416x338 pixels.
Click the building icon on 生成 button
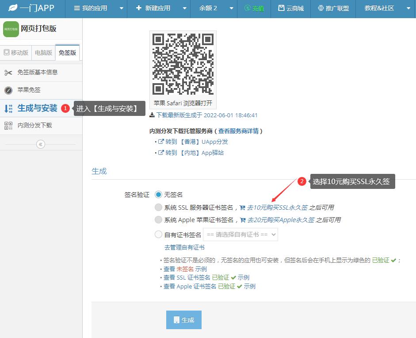(x=176, y=320)
